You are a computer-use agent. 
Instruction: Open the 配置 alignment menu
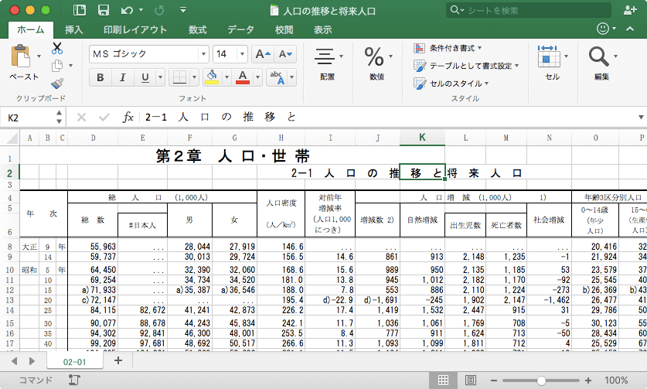pos(329,63)
